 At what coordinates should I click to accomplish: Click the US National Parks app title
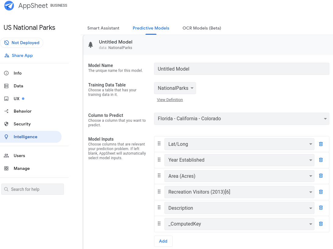29,27
